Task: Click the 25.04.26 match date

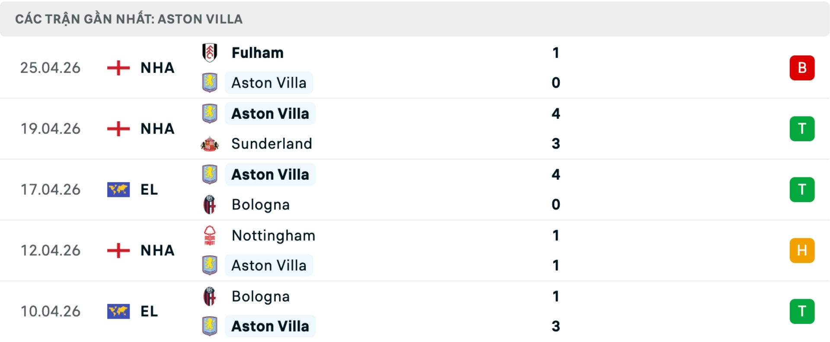Action: point(51,68)
